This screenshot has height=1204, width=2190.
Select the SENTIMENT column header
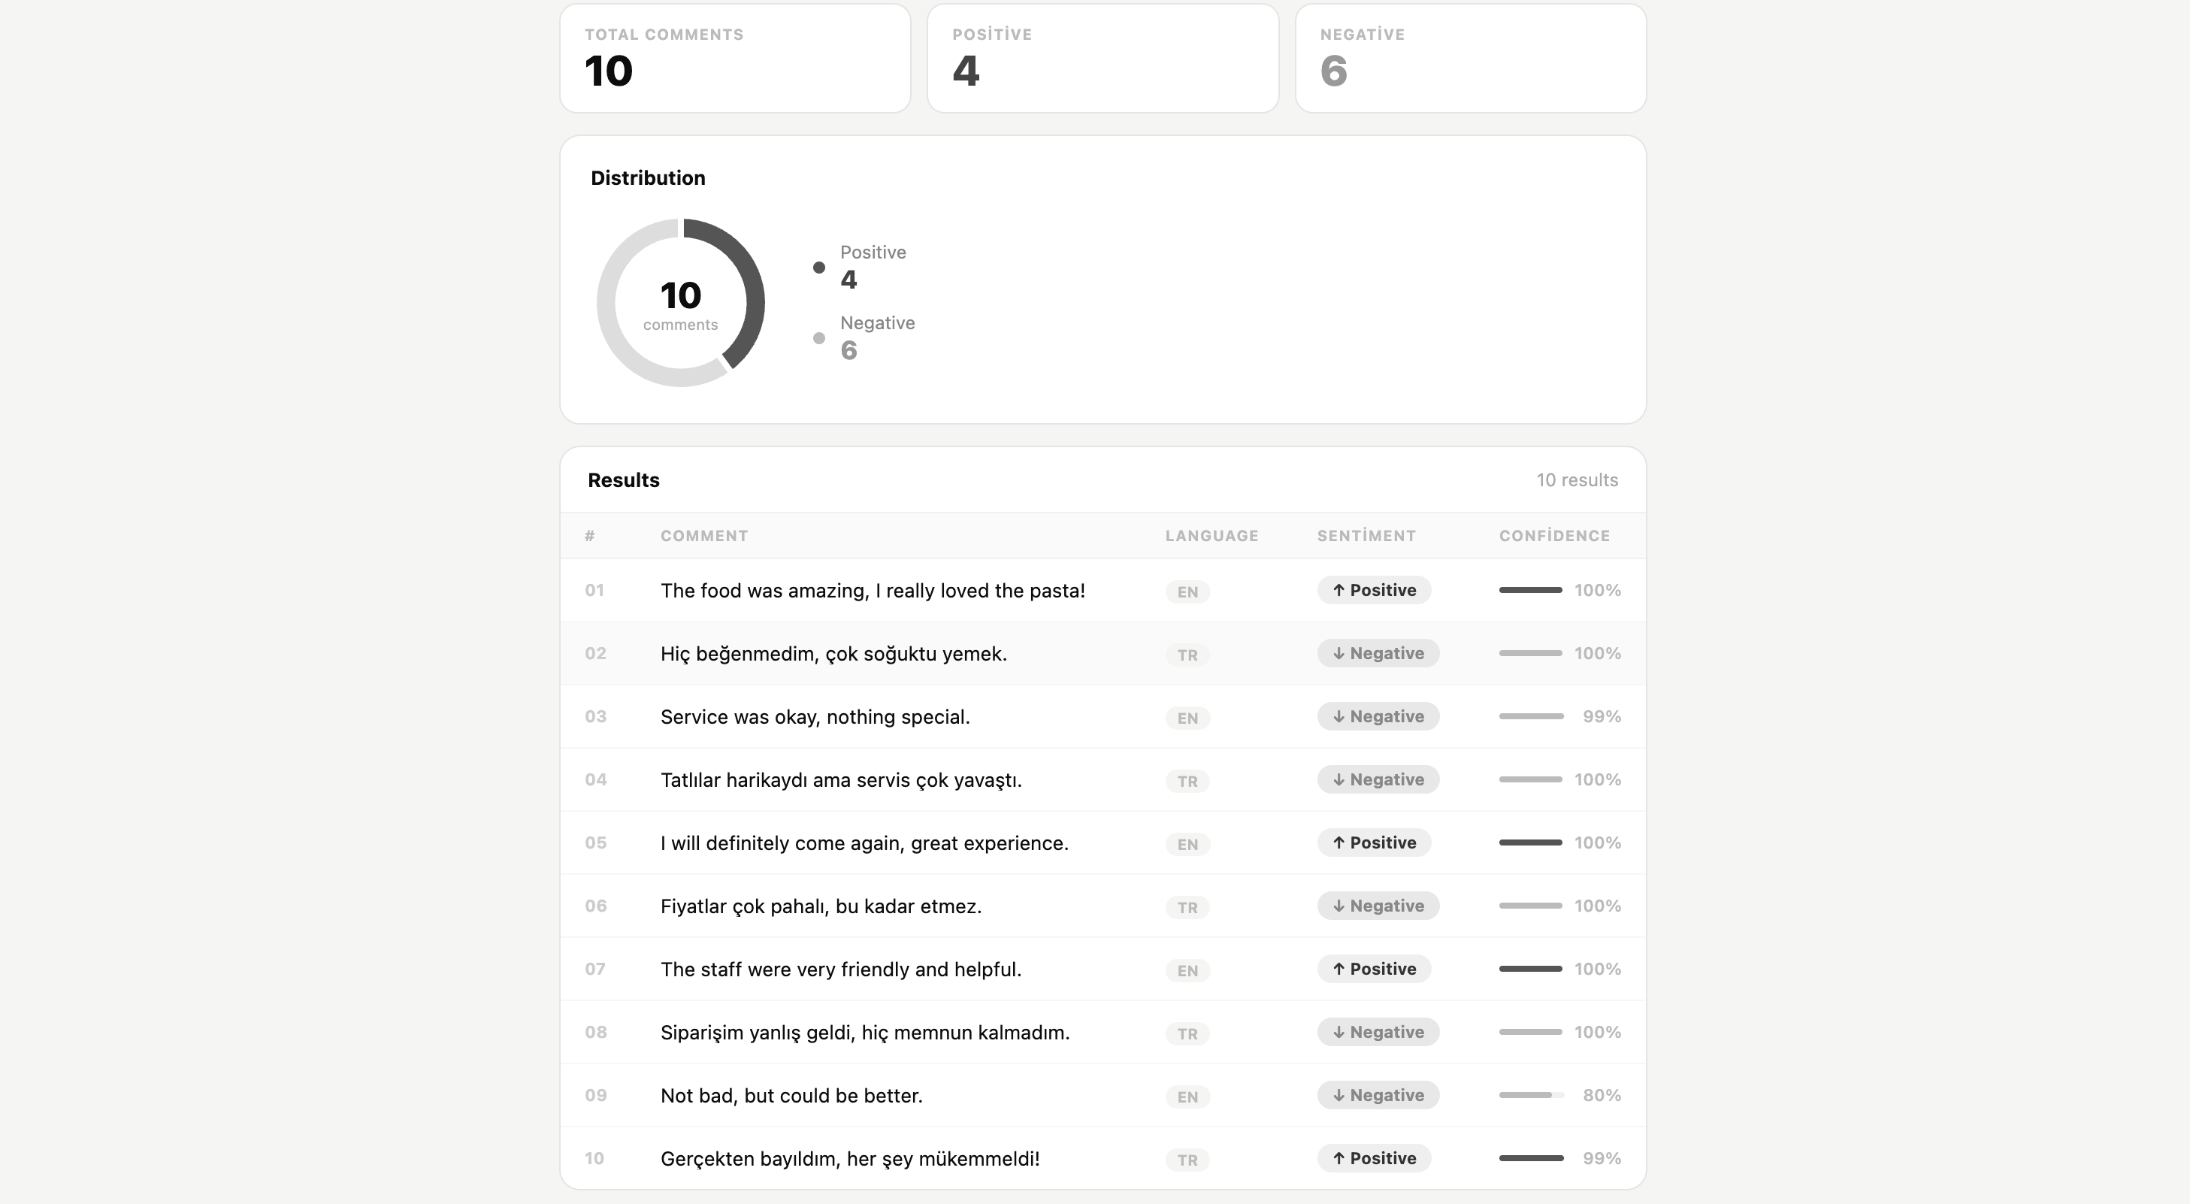(x=1366, y=536)
